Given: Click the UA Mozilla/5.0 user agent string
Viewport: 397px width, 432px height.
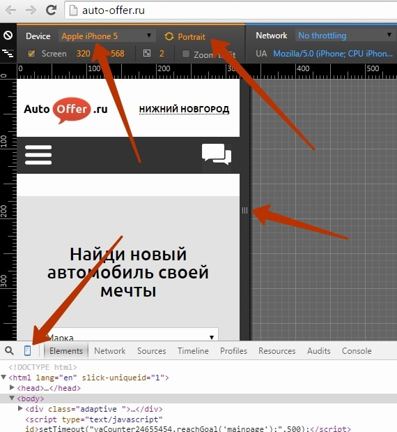Looking at the screenshot, I should tap(333, 54).
